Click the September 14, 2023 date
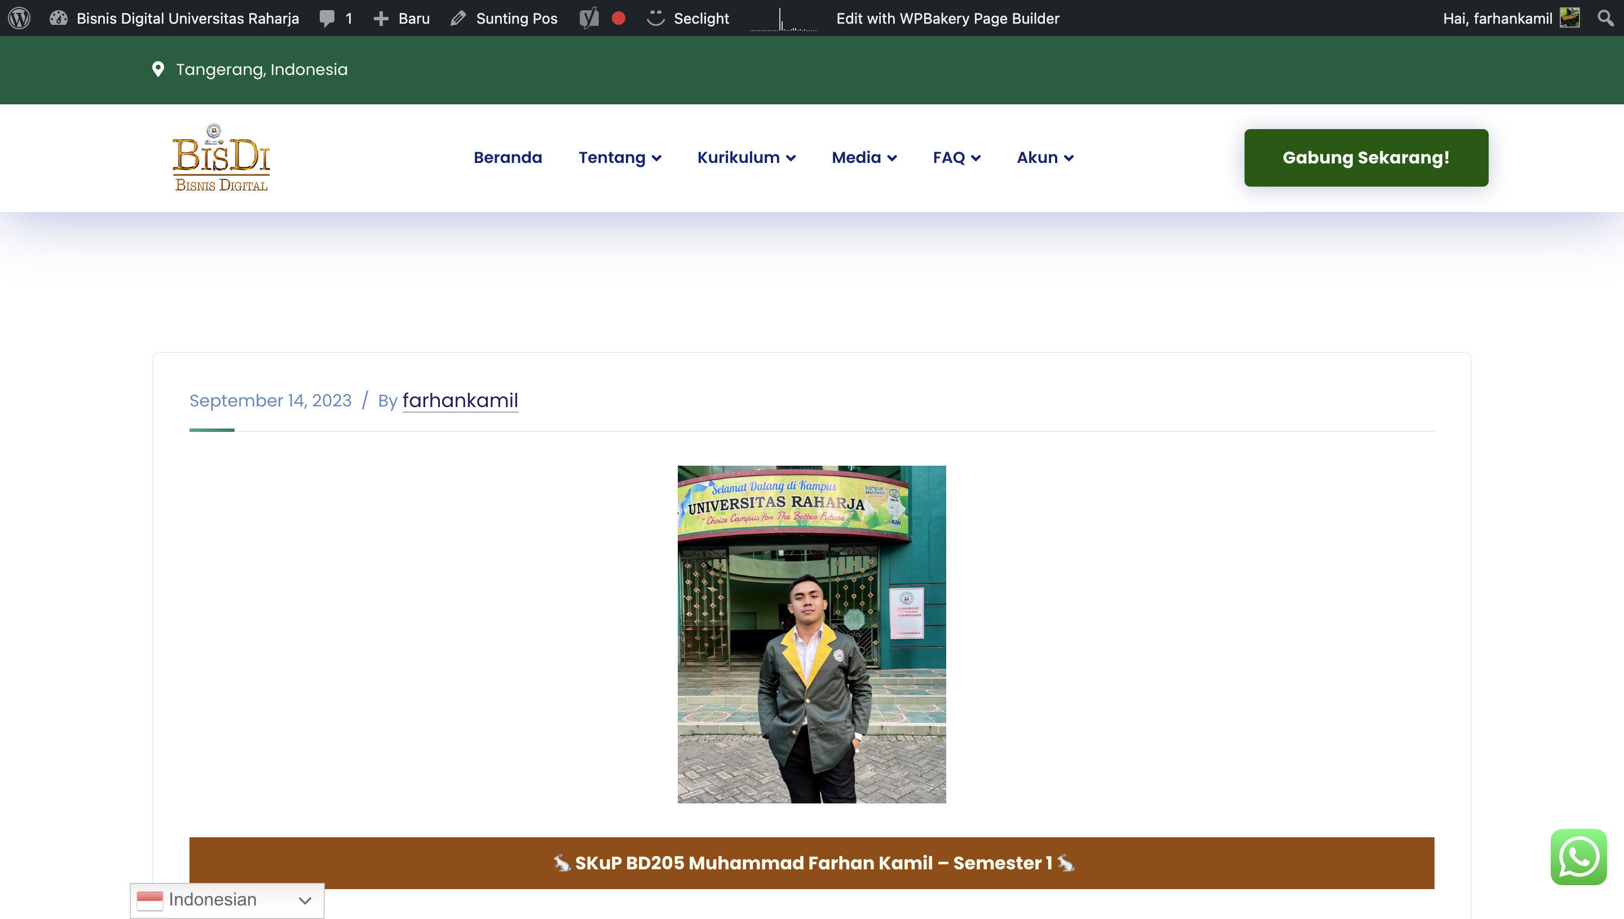This screenshot has height=919, width=1624. tap(270, 400)
